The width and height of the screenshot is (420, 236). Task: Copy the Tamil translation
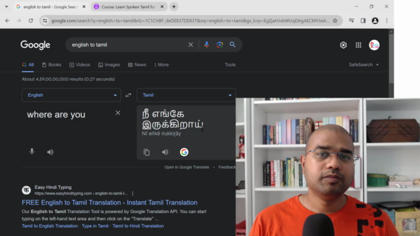tap(146, 152)
